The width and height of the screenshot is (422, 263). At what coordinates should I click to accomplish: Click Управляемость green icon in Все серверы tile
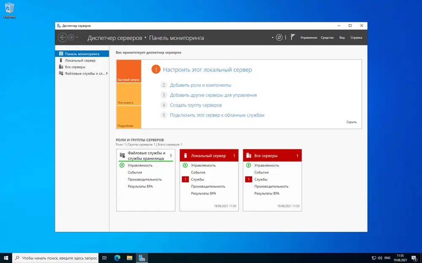click(x=249, y=165)
